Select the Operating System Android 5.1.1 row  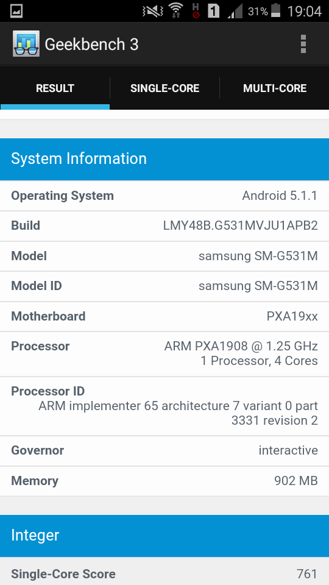click(164, 196)
